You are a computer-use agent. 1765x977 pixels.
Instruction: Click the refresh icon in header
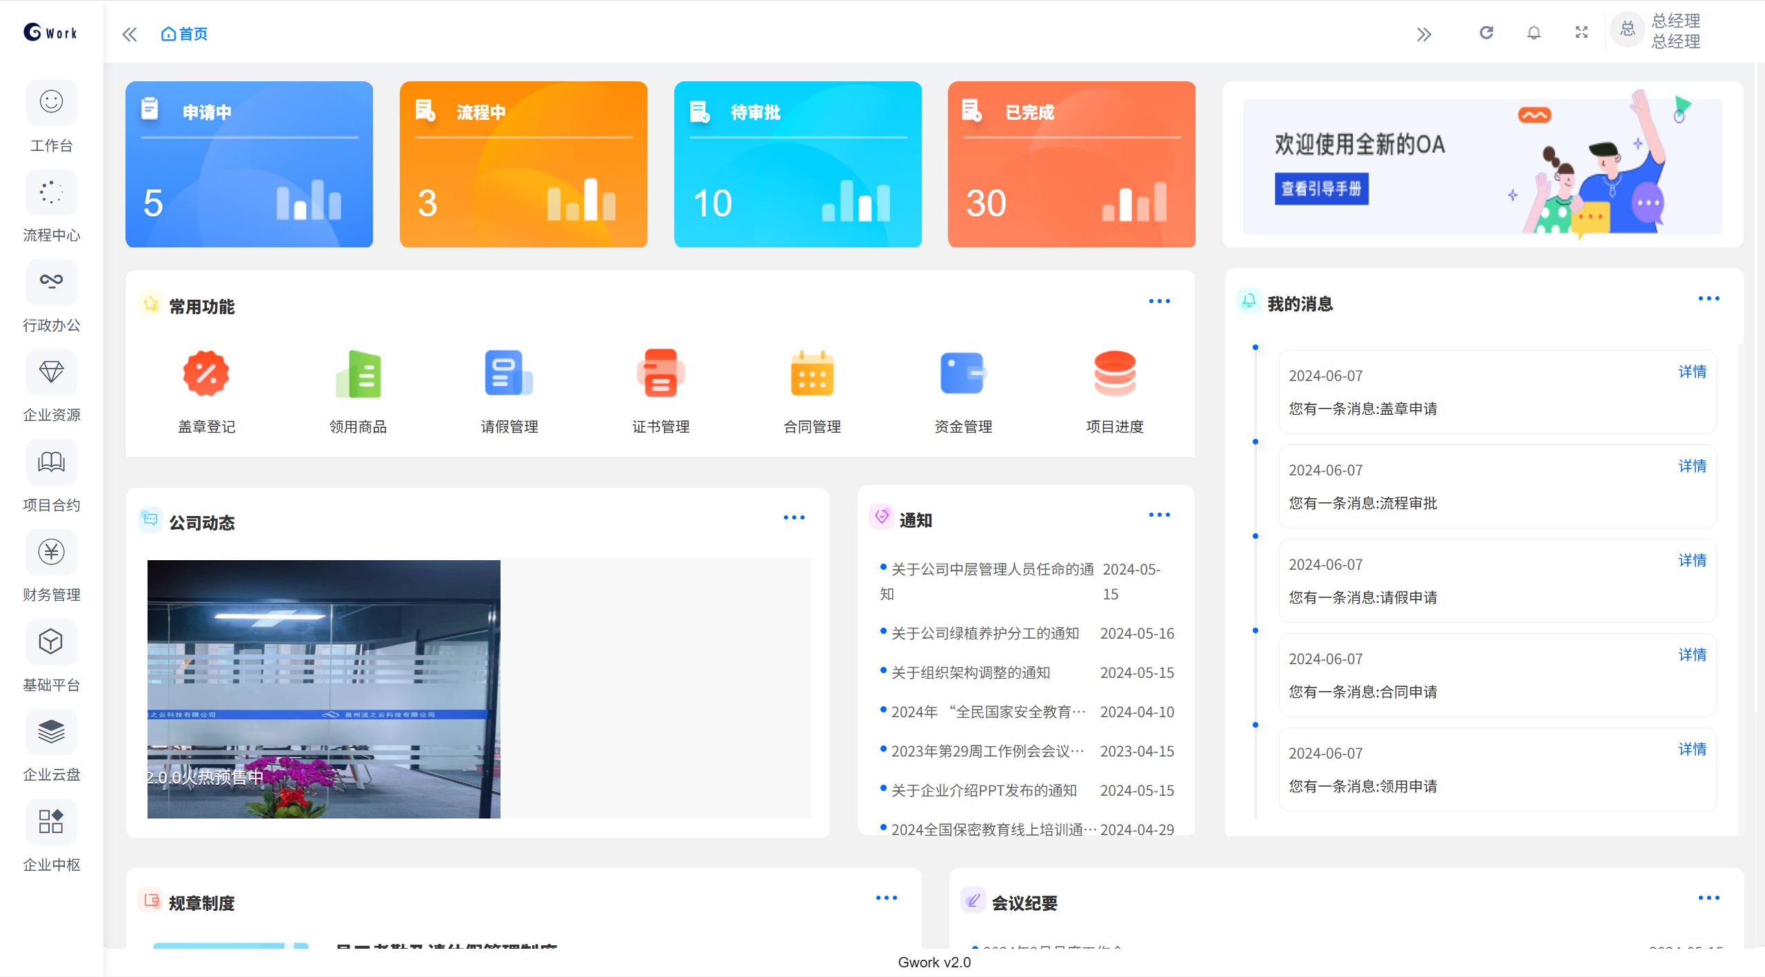point(1486,33)
